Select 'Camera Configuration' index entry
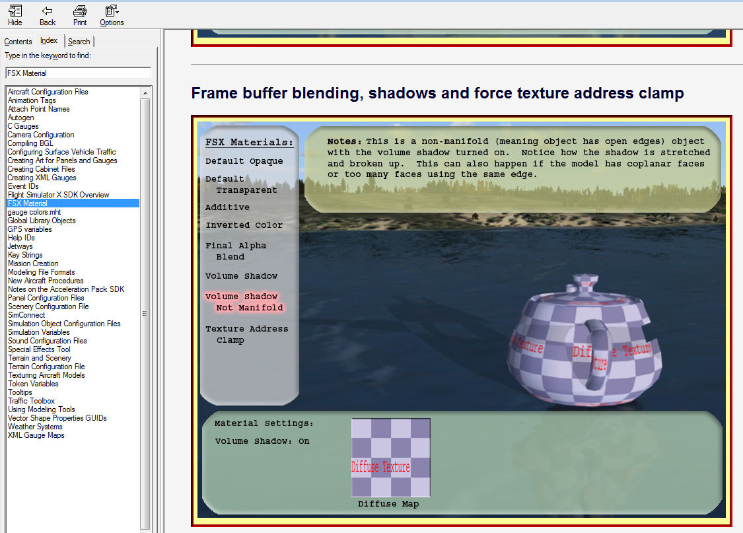 (x=41, y=135)
